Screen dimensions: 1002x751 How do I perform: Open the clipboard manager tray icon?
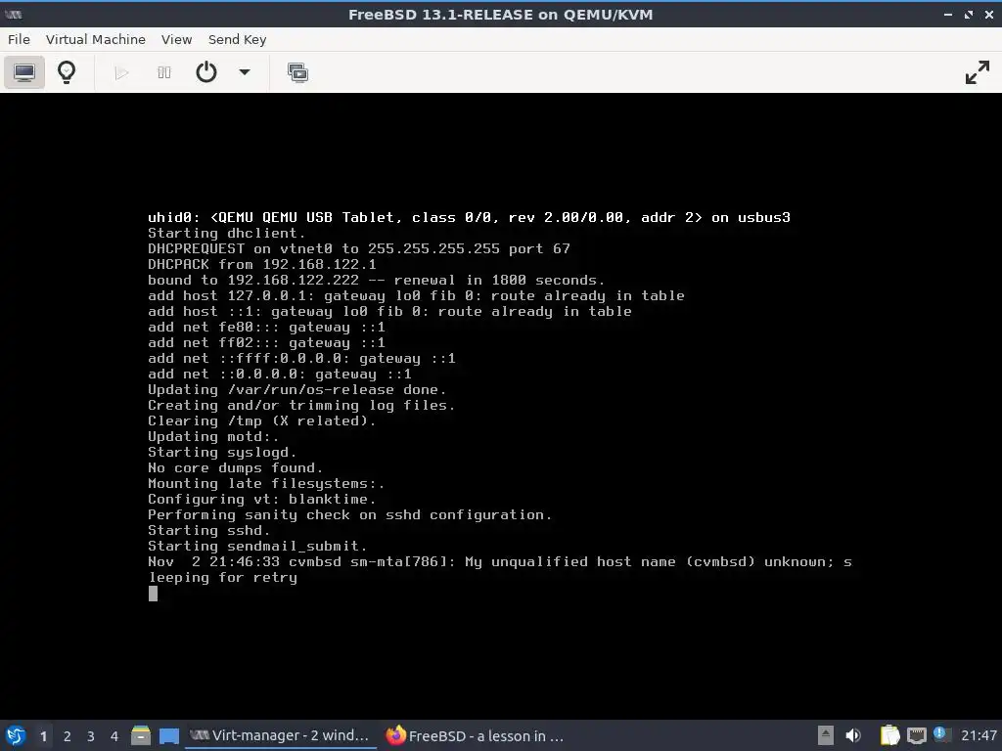click(x=889, y=735)
